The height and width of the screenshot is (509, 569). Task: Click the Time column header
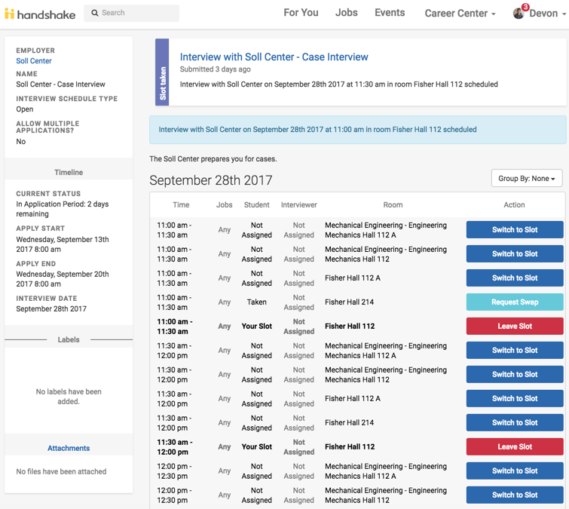(181, 205)
